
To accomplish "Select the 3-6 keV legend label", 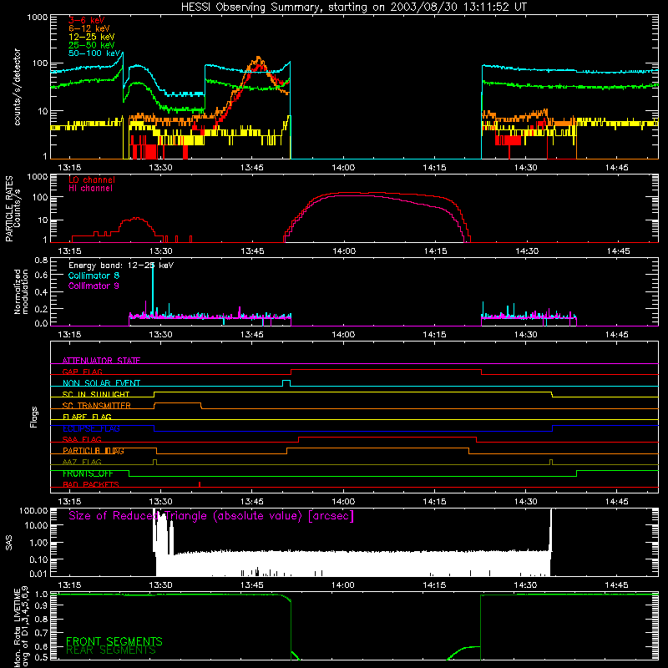I will click(87, 20).
